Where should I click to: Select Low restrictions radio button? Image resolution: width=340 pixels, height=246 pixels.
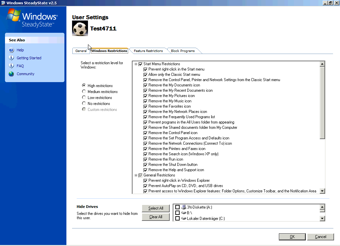(x=84, y=97)
